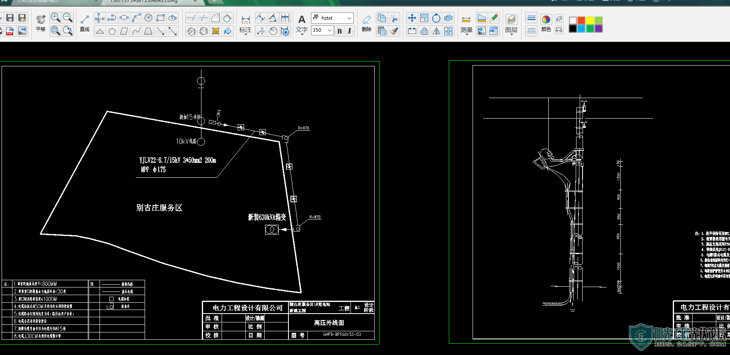Select the 直线 line tool

pos(85,23)
